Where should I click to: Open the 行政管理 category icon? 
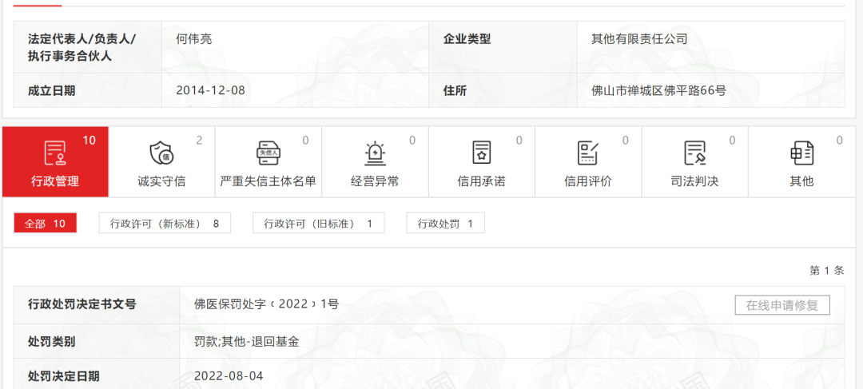(x=55, y=153)
